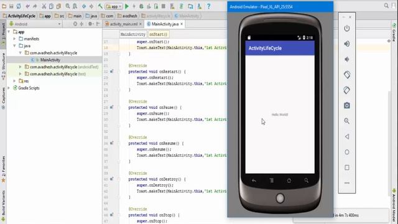Expand the res folder
398x224 pixels.
click(x=14, y=81)
